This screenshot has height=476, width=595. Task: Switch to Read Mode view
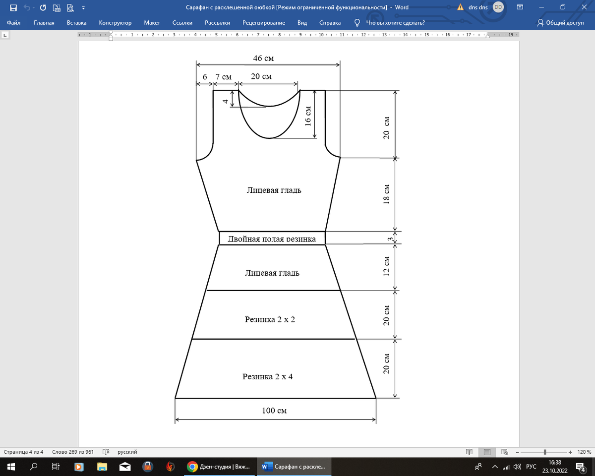pos(469,452)
